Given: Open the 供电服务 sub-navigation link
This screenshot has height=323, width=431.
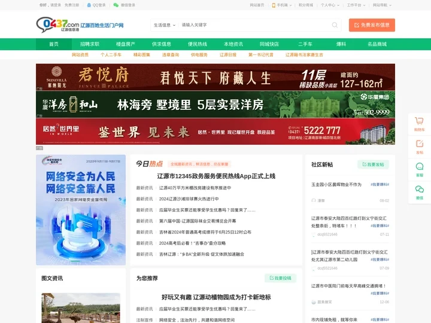Looking at the screenshot, I should [x=199, y=54].
